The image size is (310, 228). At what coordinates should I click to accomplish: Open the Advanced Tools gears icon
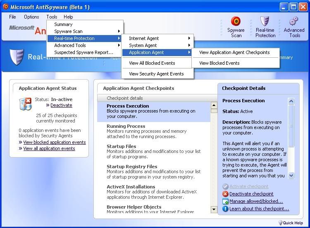click(x=294, y=21)
